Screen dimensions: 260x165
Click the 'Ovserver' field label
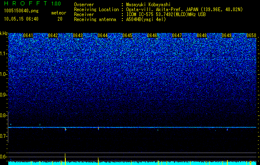[x=84, y=5]
